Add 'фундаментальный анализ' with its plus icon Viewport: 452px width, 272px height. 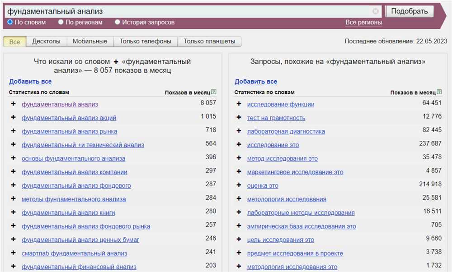click(13, 104)
